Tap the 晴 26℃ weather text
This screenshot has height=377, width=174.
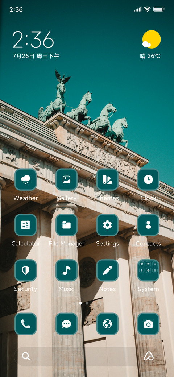[x=150, y=56]
